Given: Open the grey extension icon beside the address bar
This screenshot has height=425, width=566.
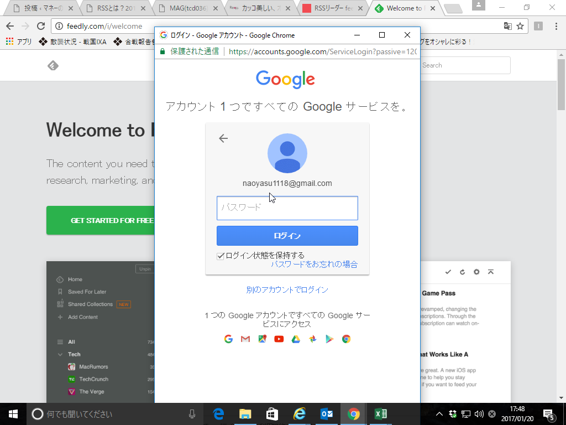Looking at the screenshot, I should click(x=538, y=26).
